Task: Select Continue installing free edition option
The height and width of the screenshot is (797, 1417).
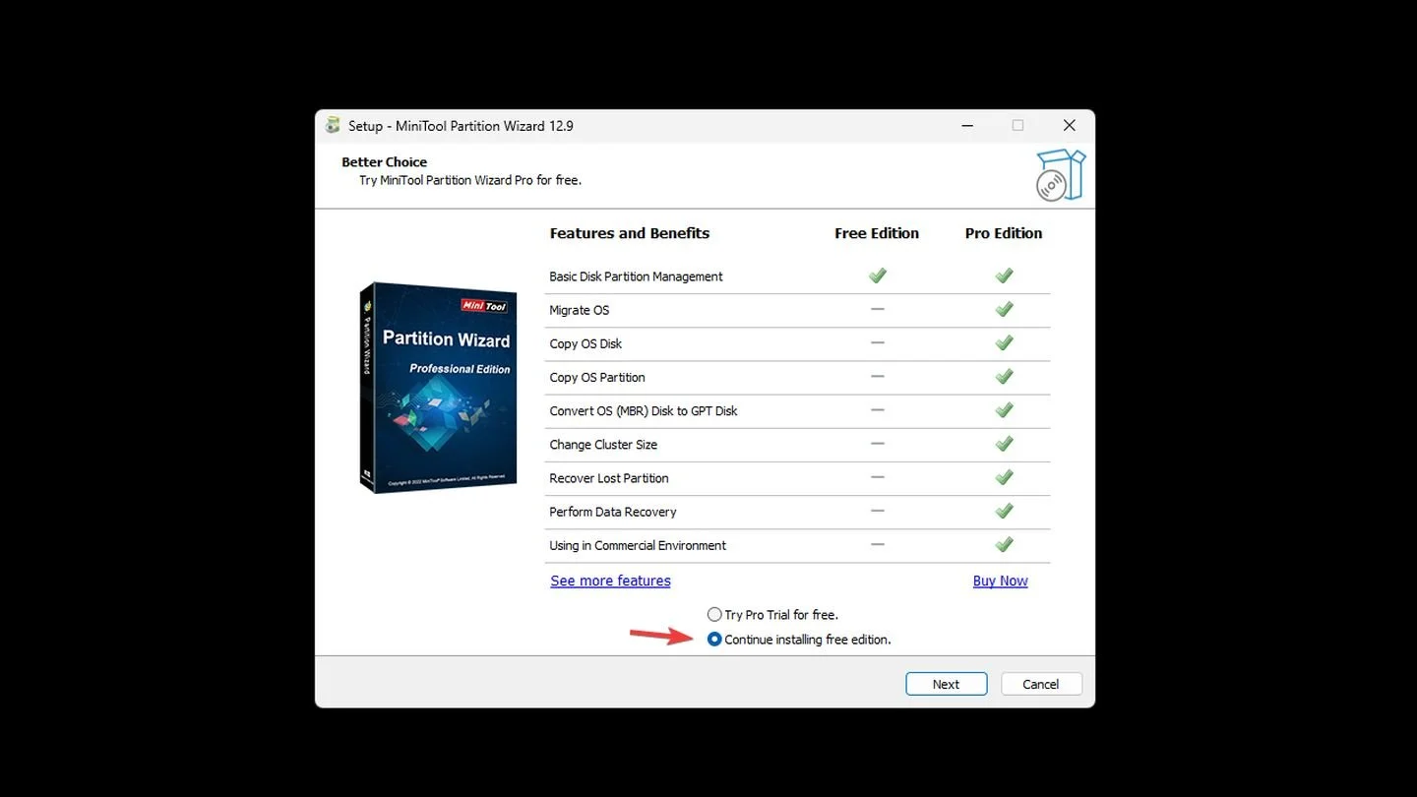Action: (x=799, y=640)
